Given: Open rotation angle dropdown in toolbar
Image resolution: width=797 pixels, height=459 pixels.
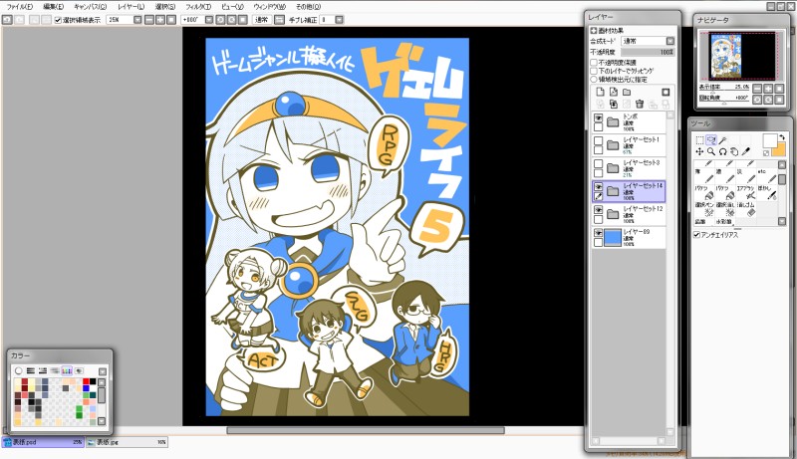Looking at the screenshot, I should tap(209, 20).
